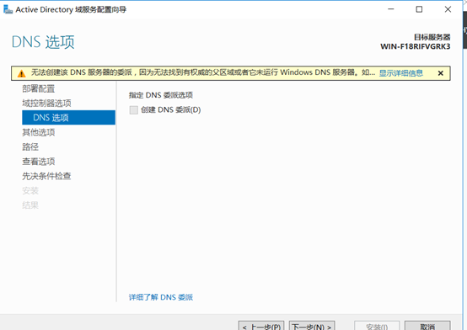Close the Active Directory wizard window
Screen dimensions: 467x330
pos(448,9)
